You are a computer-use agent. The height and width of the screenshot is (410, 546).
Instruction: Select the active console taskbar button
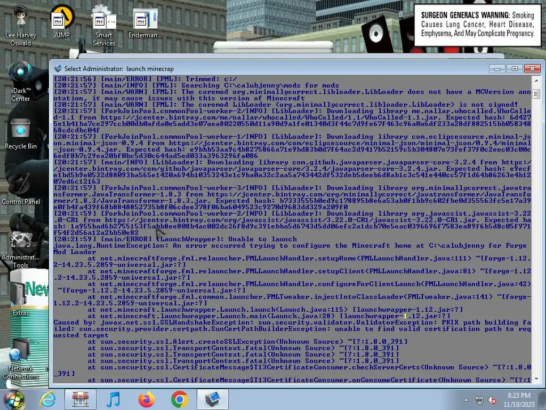(213, 399)
